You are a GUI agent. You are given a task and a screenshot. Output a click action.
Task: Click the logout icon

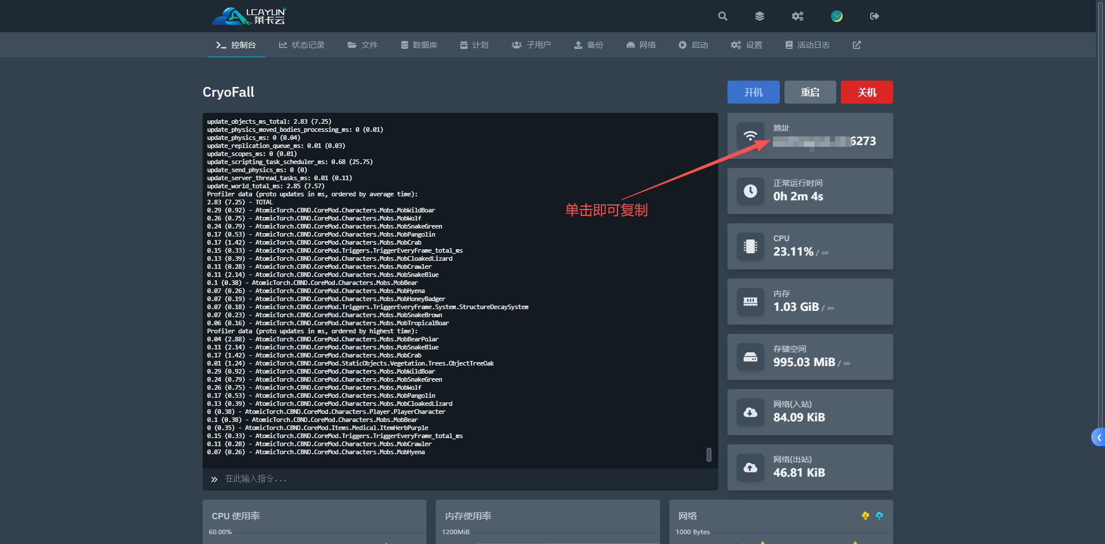click(x=874, y=16)
